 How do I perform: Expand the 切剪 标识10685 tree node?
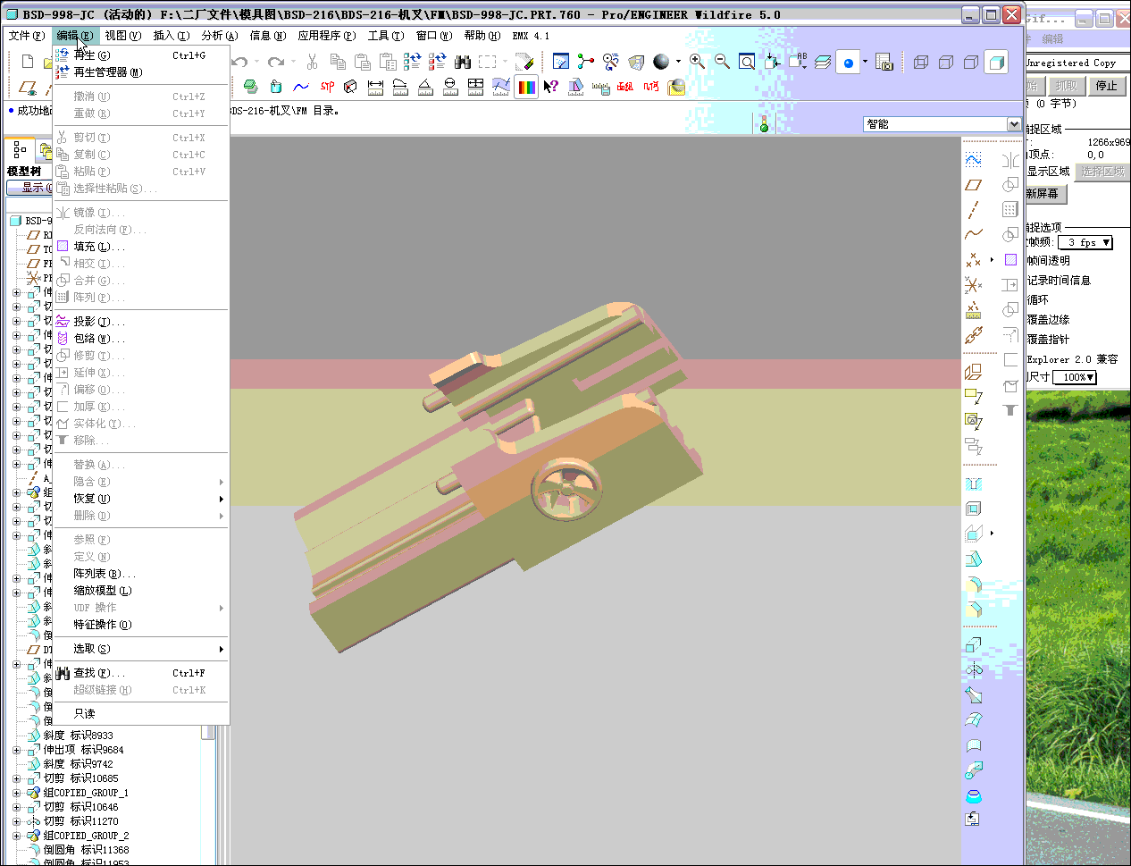point(17,778)
